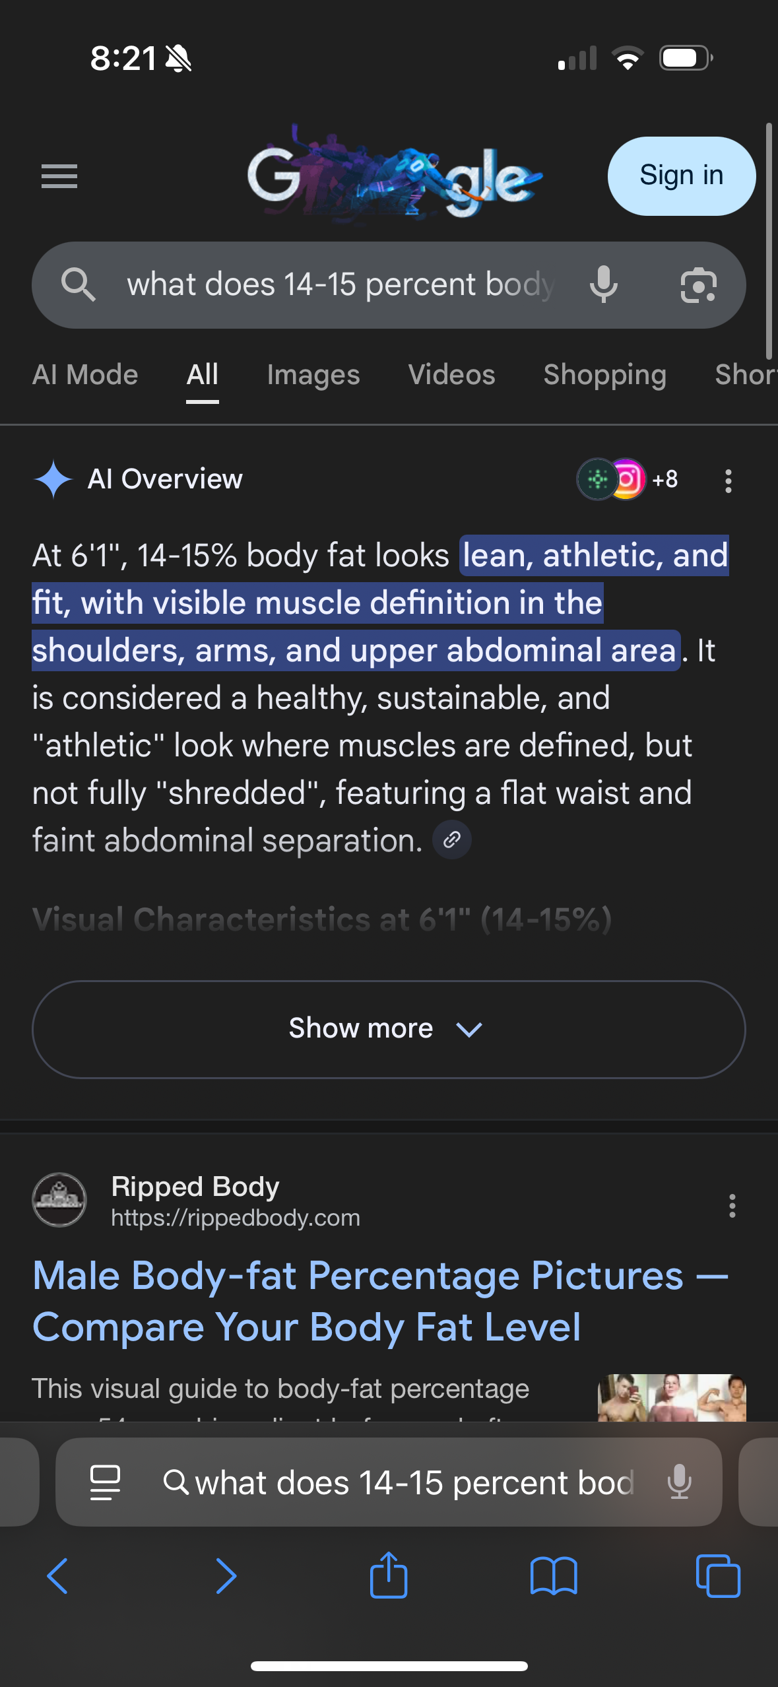The width and height of the screenshot is (778, 1687).
Task: Open the hamburger menu
Action: click(59, 176)
